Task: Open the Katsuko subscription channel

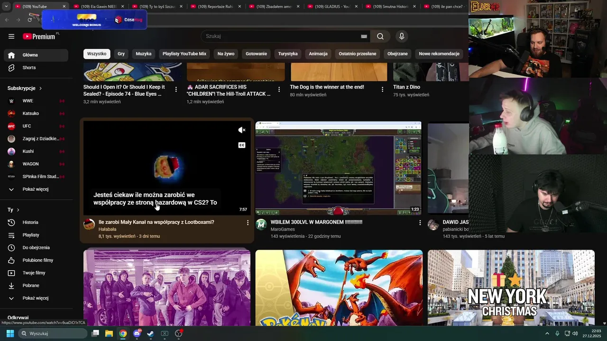Action: [36, 113]
